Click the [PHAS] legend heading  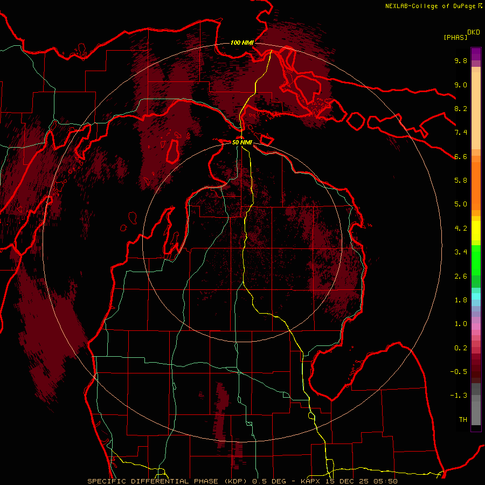[455, 37]
